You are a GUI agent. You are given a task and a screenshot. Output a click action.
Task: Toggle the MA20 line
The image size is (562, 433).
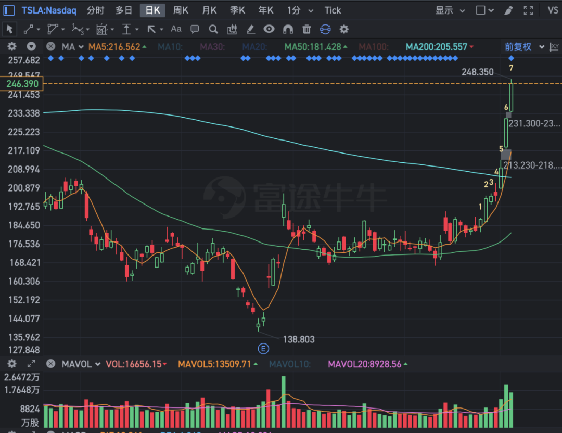point(254,47)
